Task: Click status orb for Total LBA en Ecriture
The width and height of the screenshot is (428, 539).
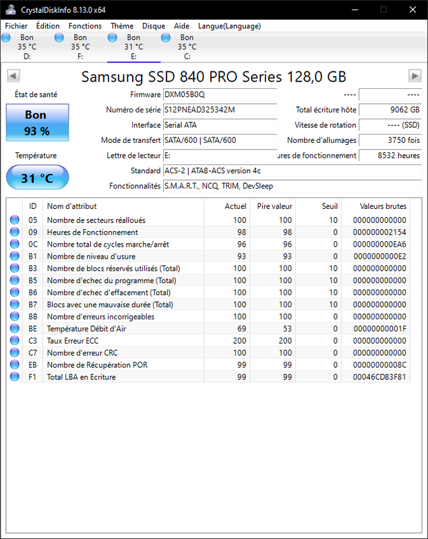Action: [14, 377]
